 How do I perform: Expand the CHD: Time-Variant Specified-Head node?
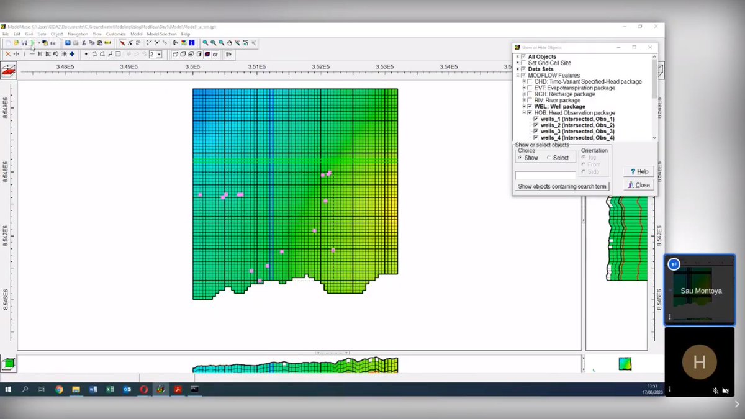pyautogui.click(x=524, y=82)
